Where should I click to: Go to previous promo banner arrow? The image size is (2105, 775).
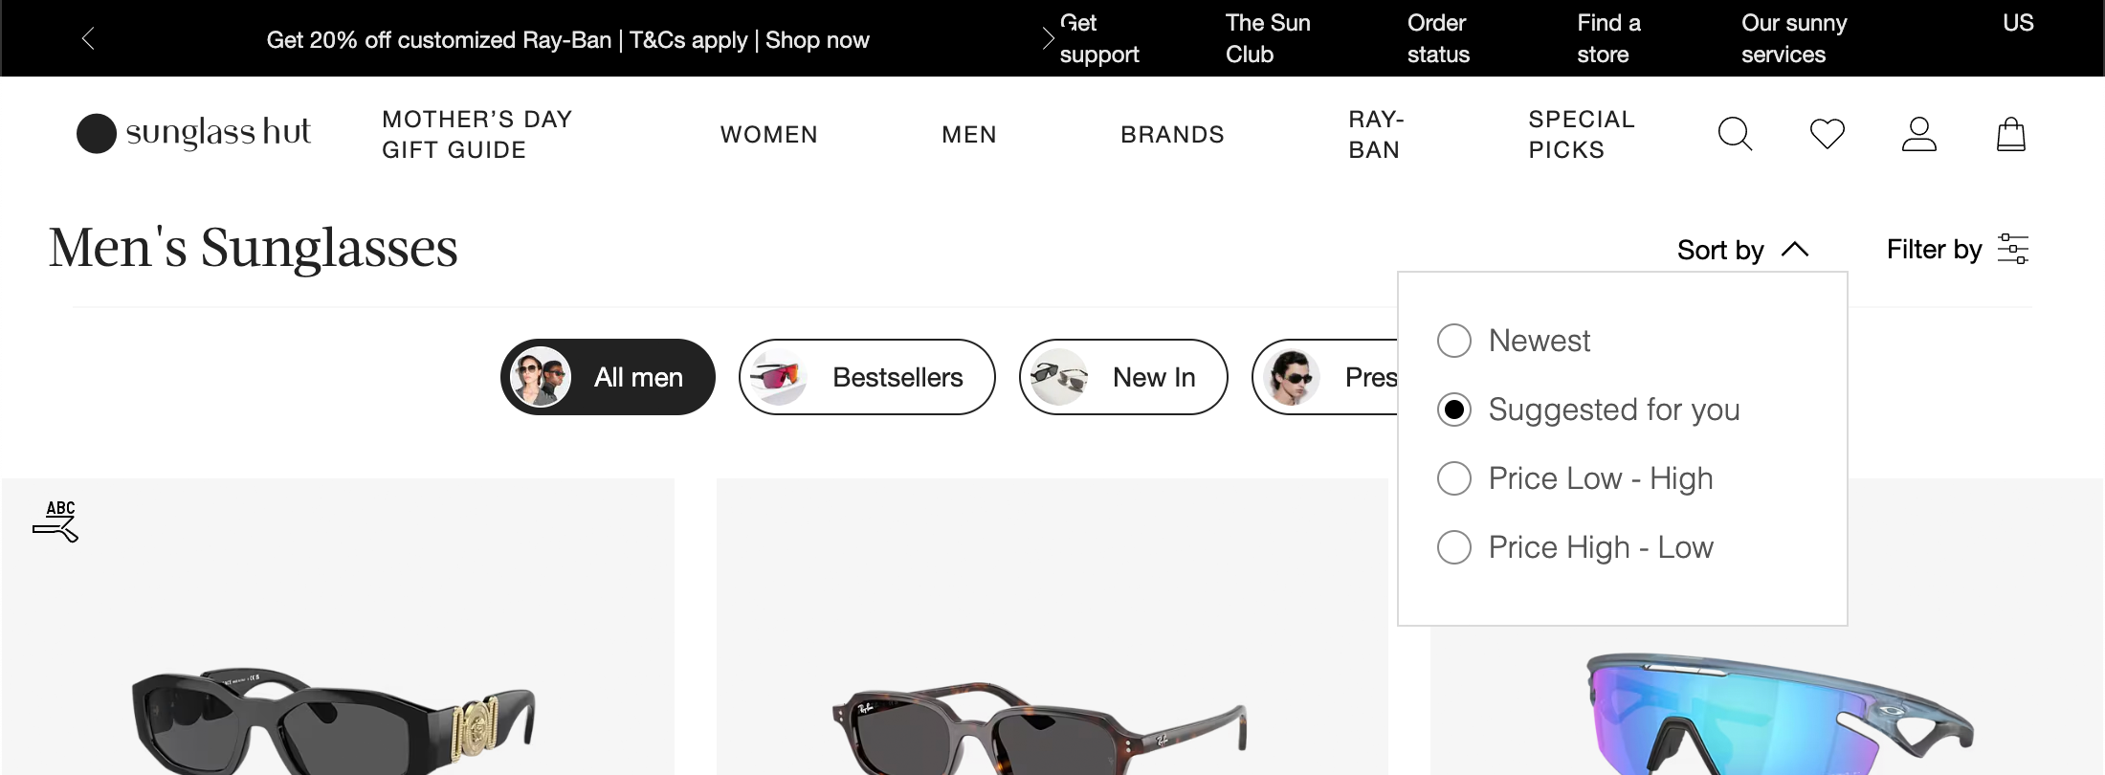tap(88, 39)
